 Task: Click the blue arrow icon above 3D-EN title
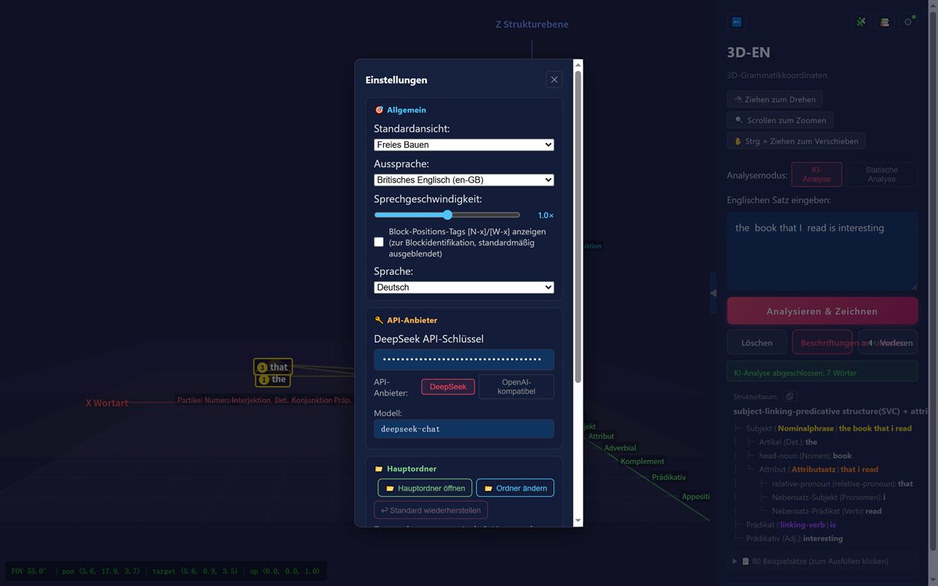736,22
